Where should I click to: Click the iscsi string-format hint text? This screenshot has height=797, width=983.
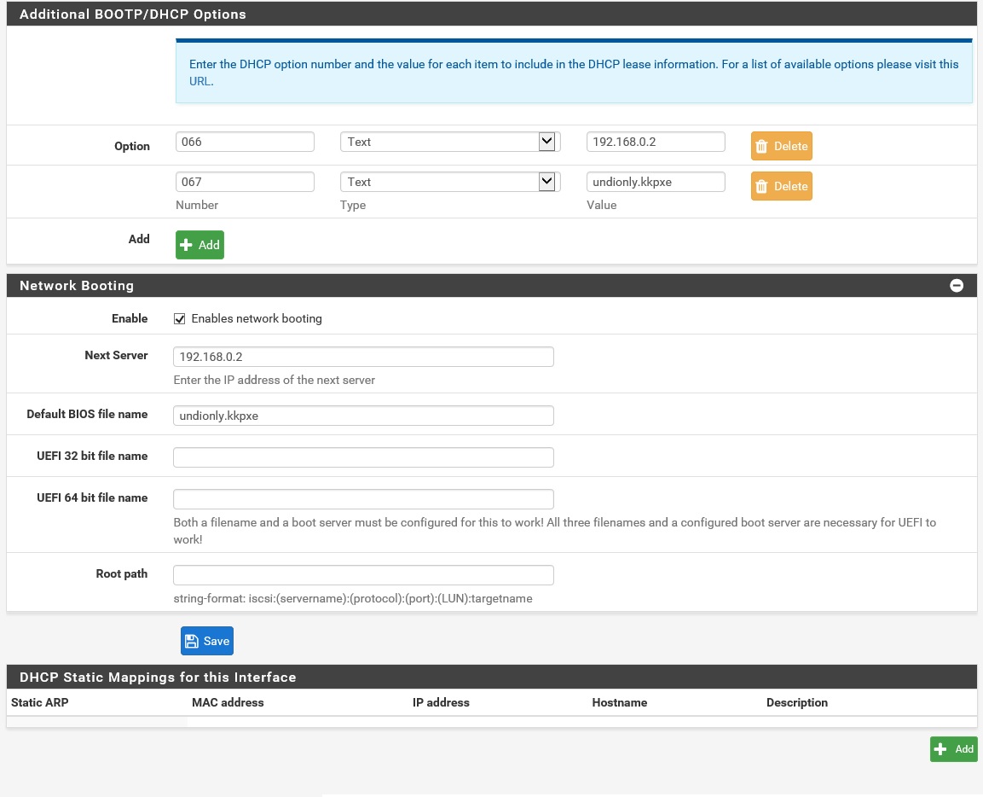point(353,598)
